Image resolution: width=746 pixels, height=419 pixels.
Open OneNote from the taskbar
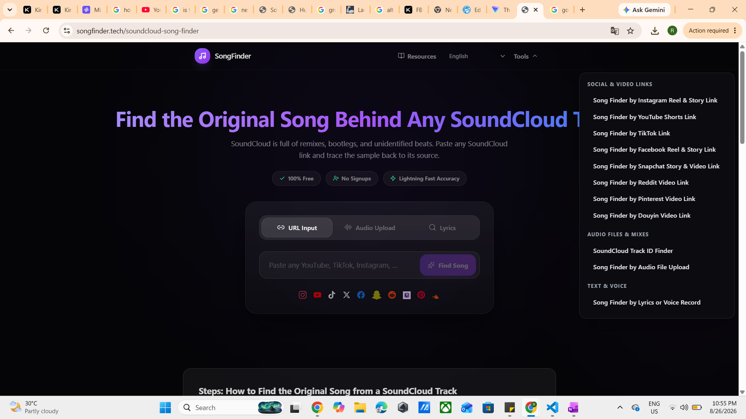(x=573, y=408)
